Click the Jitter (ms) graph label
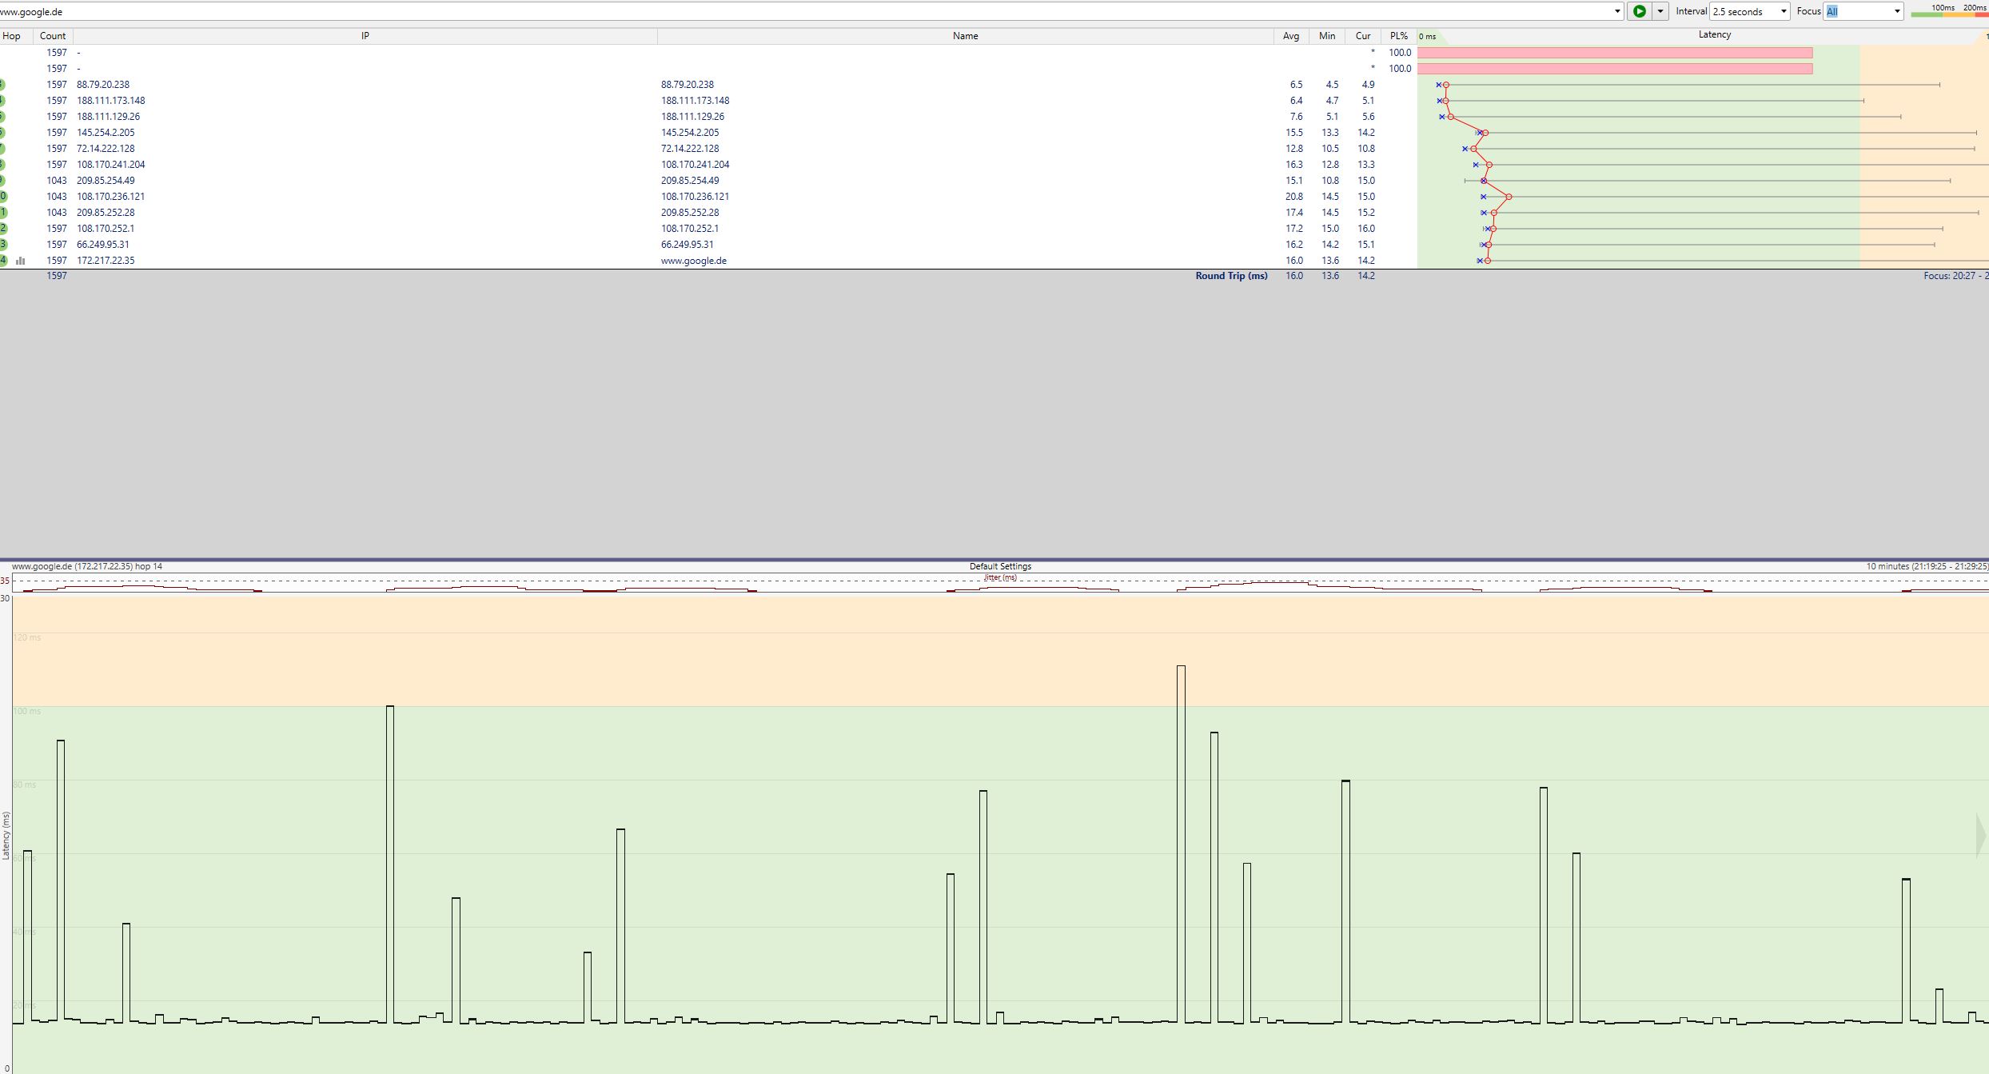The image size is (1989, 1074). (1000, 577)
